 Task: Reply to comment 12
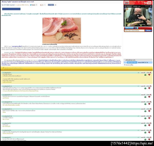143,102
